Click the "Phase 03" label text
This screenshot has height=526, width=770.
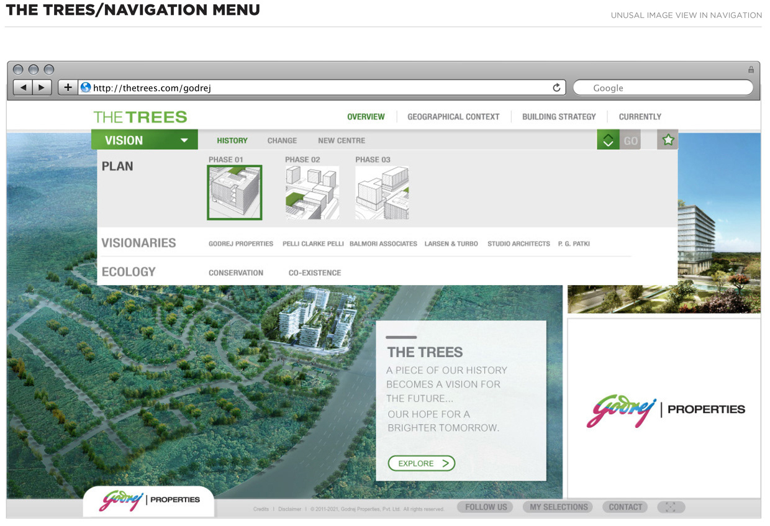373,160
